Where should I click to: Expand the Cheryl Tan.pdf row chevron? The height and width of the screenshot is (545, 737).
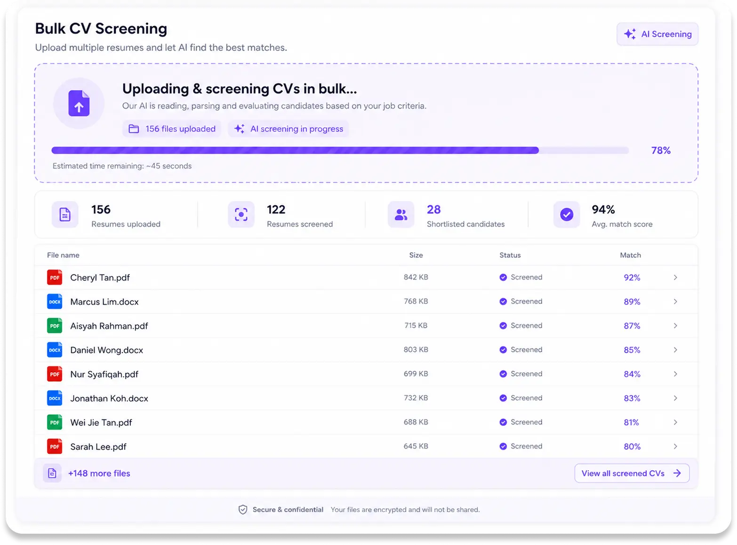point(675,278)
